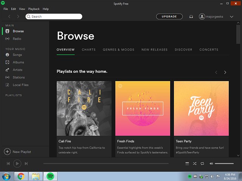Toggle shuffle playback
The image size is (242, 181).
195,163
